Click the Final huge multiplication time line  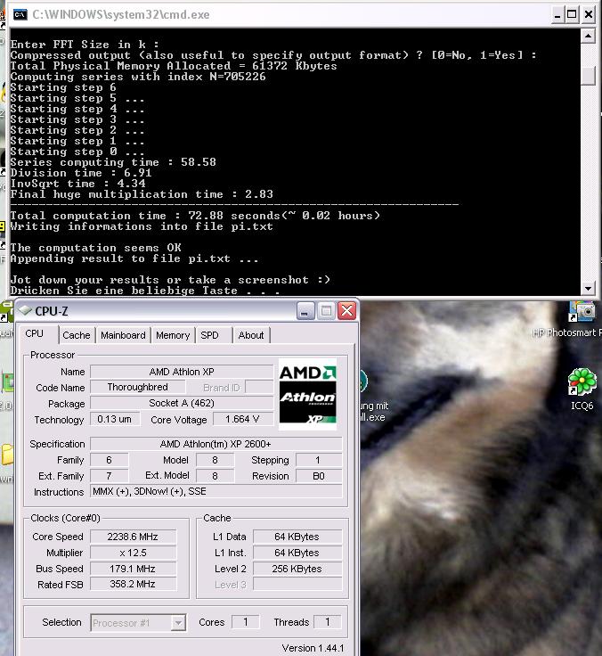pos(142,194)
